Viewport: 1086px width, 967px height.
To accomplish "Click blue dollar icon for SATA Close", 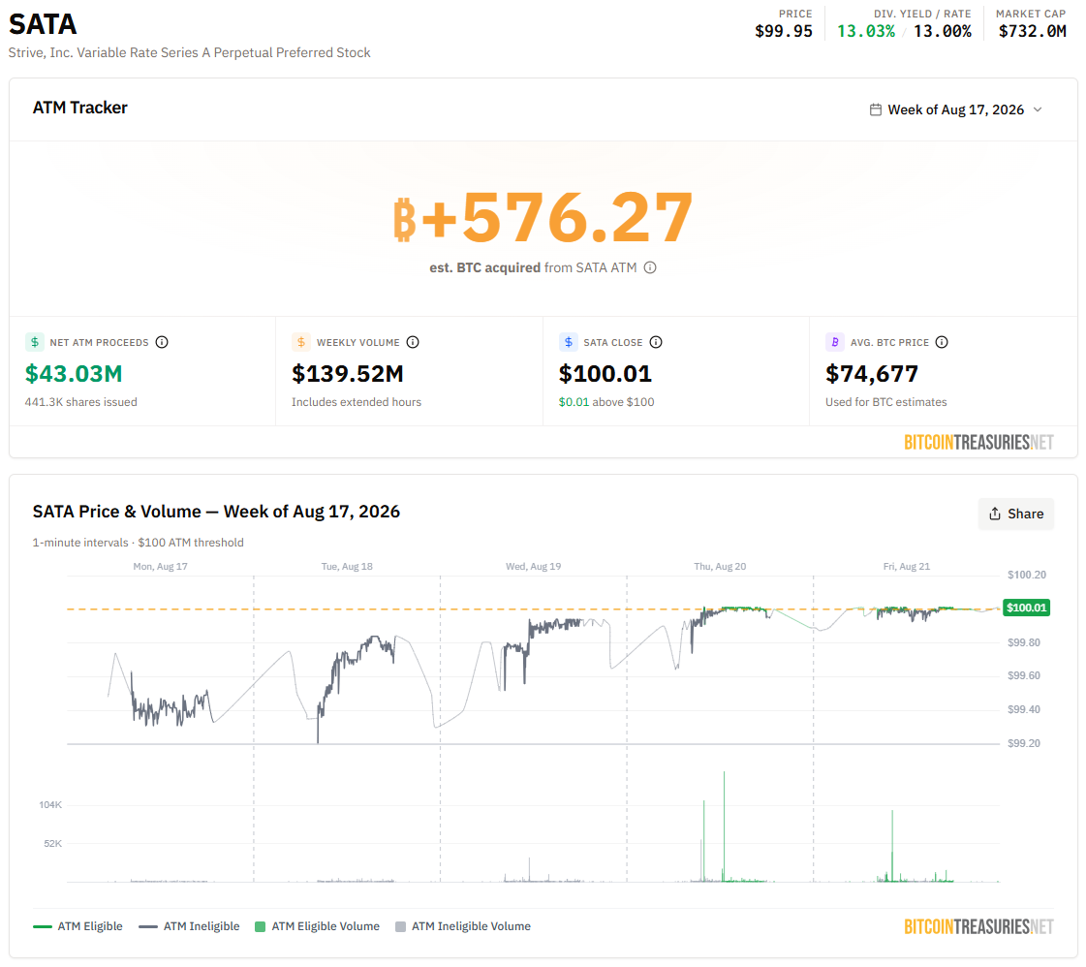I will pyautogui.click(x=568, y=342).
